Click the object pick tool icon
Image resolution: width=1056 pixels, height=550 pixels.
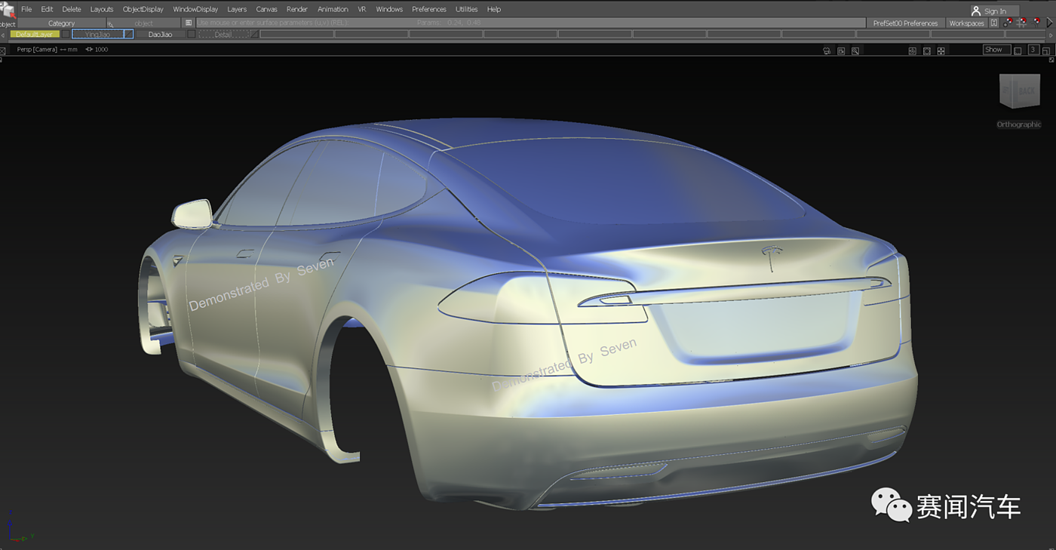[x=8, y=11]
